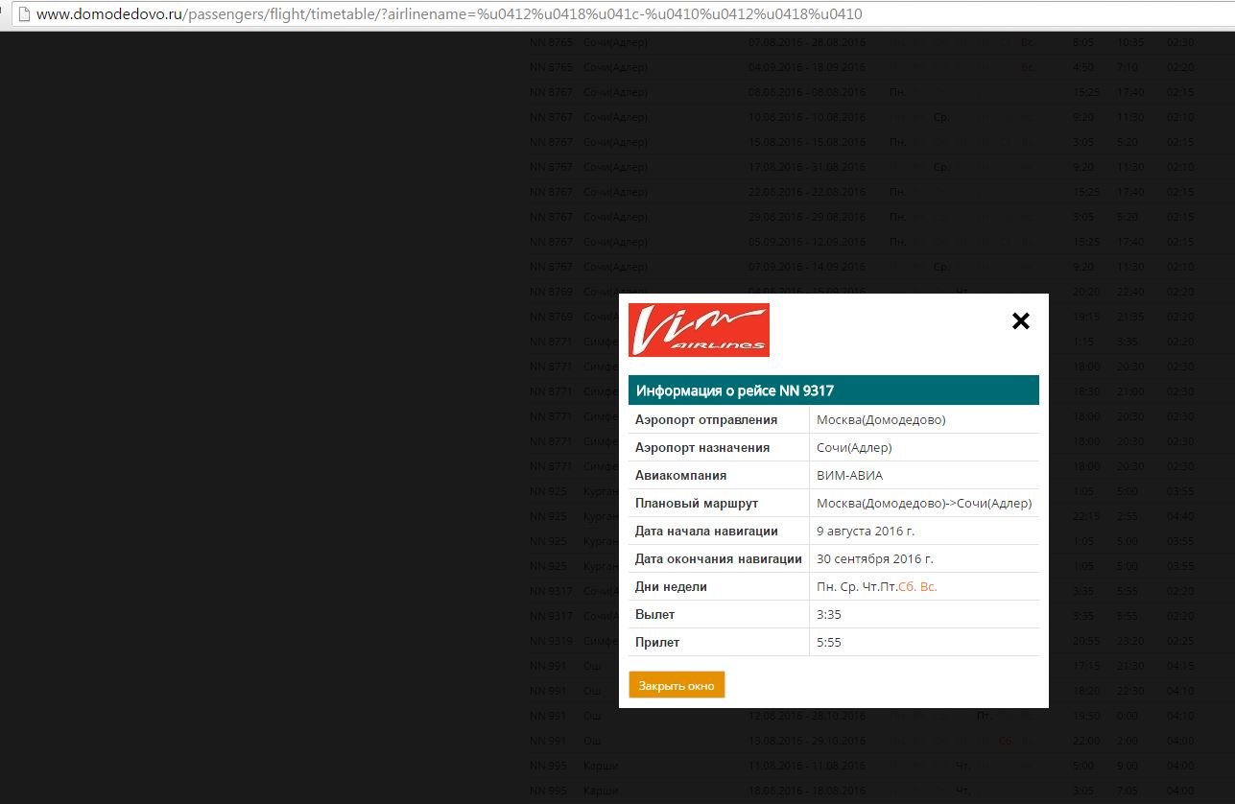
Task: Click background row dated 10.08.2016 - 10.08.2016
Action: 862,117
